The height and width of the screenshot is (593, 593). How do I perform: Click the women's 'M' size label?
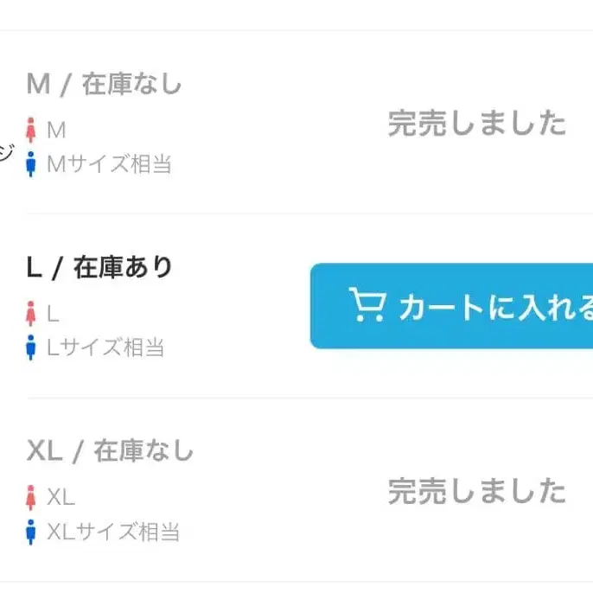pos(56,131)
